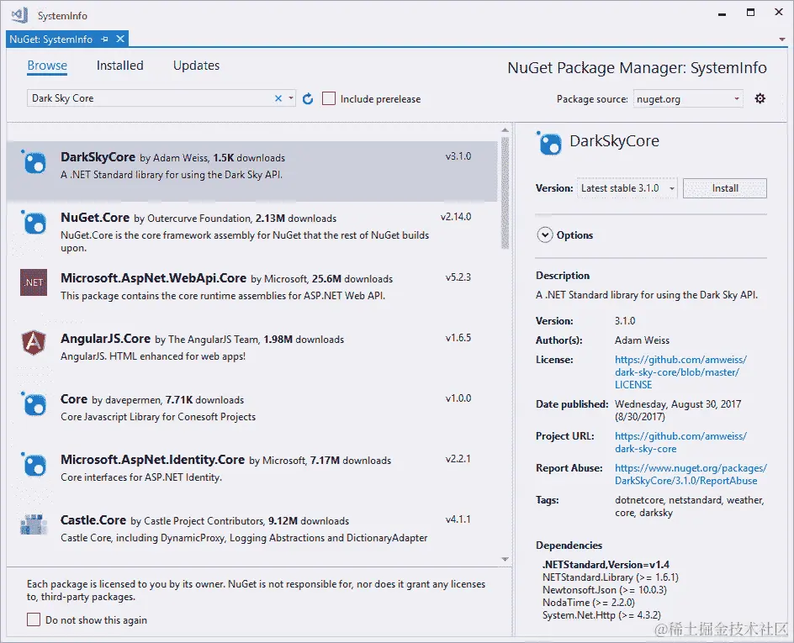
Task: Click the refresh search results icon
Action: [307, 98]
